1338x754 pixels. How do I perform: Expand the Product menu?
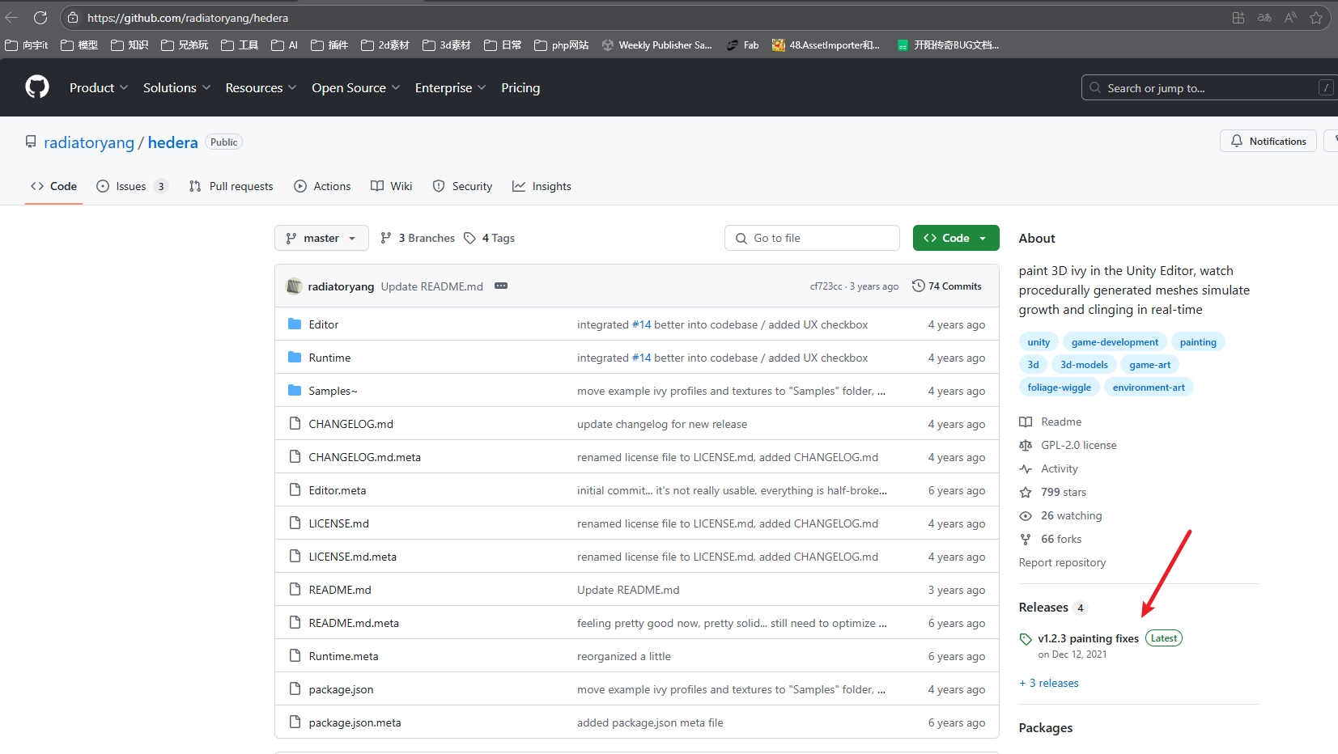coord(99,87)
